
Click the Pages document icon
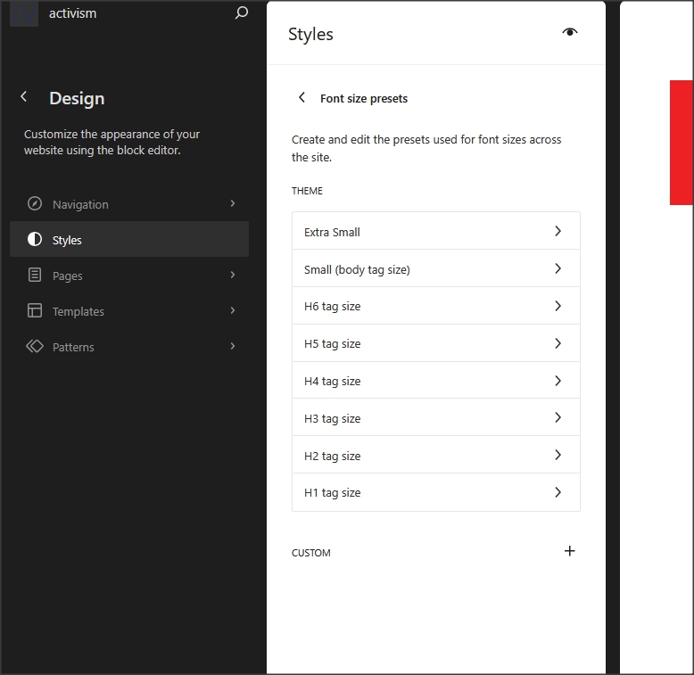(35, 275)
